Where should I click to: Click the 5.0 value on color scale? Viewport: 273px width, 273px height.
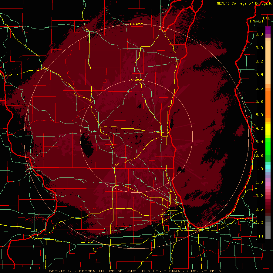click(259, 115)
